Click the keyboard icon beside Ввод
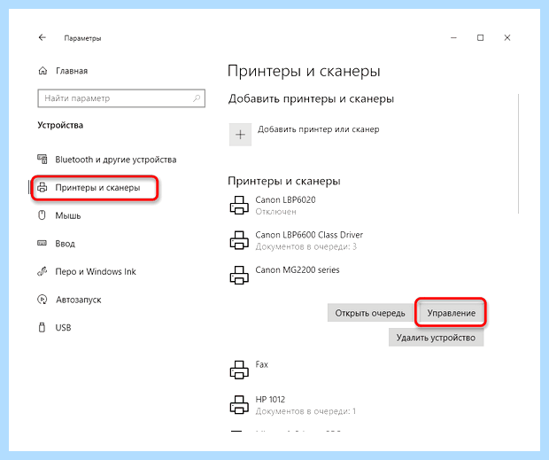Viewport: 549px width, 460px height. (x=42, y=243)
